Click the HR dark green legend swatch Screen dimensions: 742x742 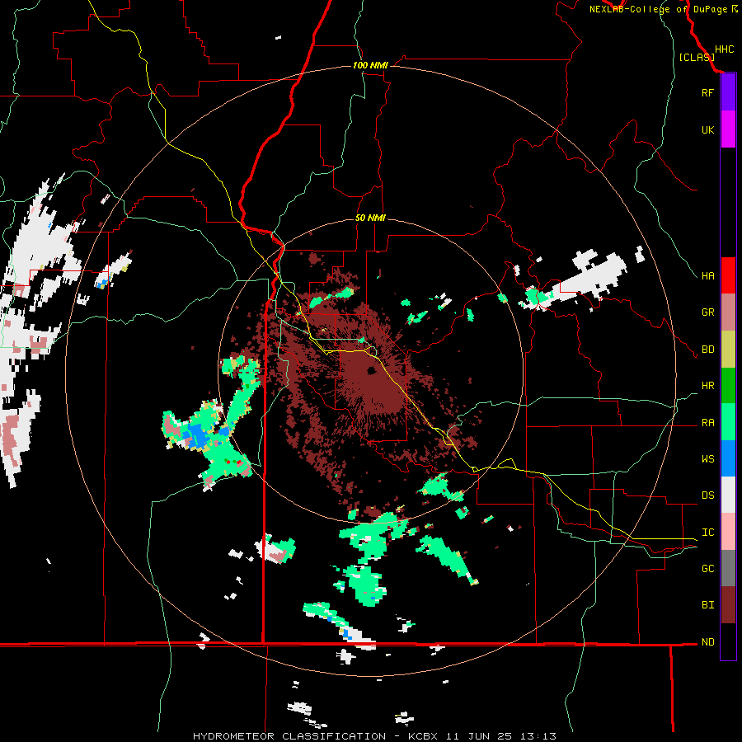728,386
